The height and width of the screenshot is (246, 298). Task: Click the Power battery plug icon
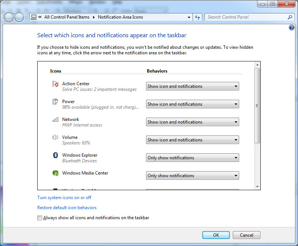[x=55, y=102]
